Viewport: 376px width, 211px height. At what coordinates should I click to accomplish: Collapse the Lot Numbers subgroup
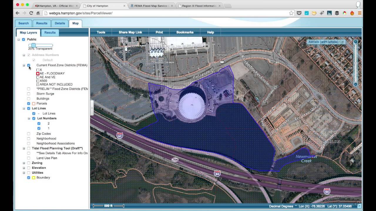[x=29, y=118]
